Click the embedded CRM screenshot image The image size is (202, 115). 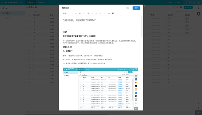(x=100, y=89)
